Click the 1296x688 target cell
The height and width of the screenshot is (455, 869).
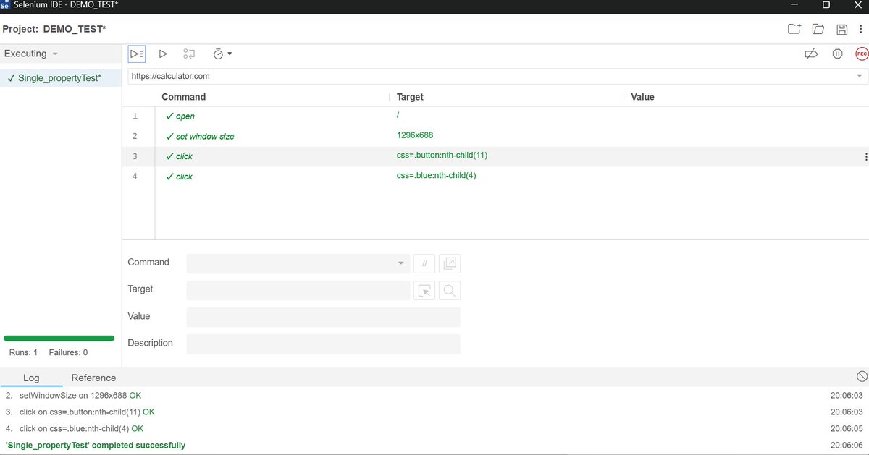click(x=415, y=135)
